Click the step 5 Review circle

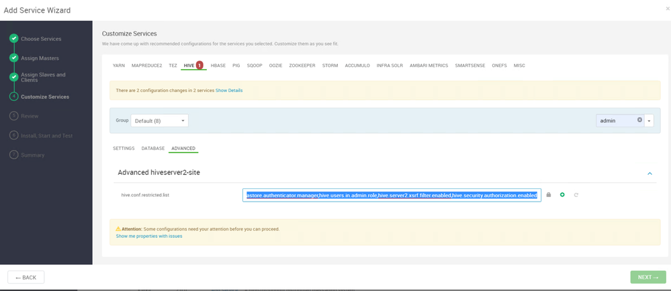click(x=13, y=116)
